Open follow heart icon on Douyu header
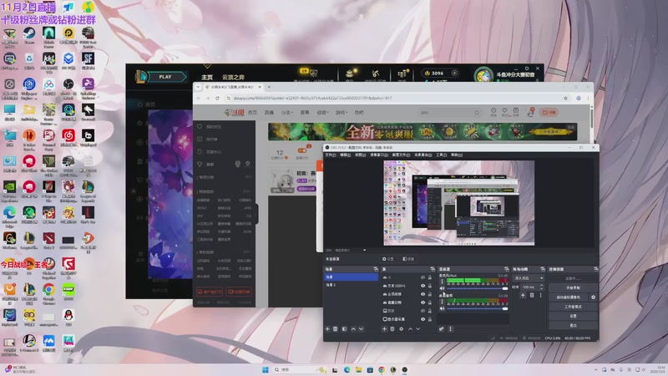 (x=504, y=111)
